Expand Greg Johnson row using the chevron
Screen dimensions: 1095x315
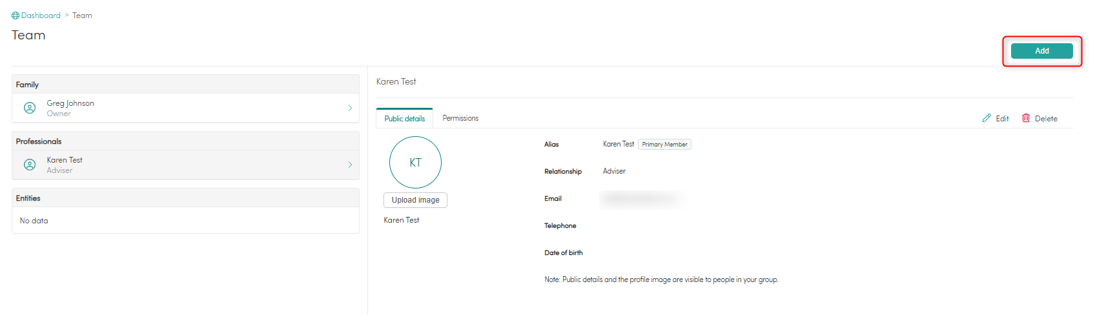[x=350, y=108]
